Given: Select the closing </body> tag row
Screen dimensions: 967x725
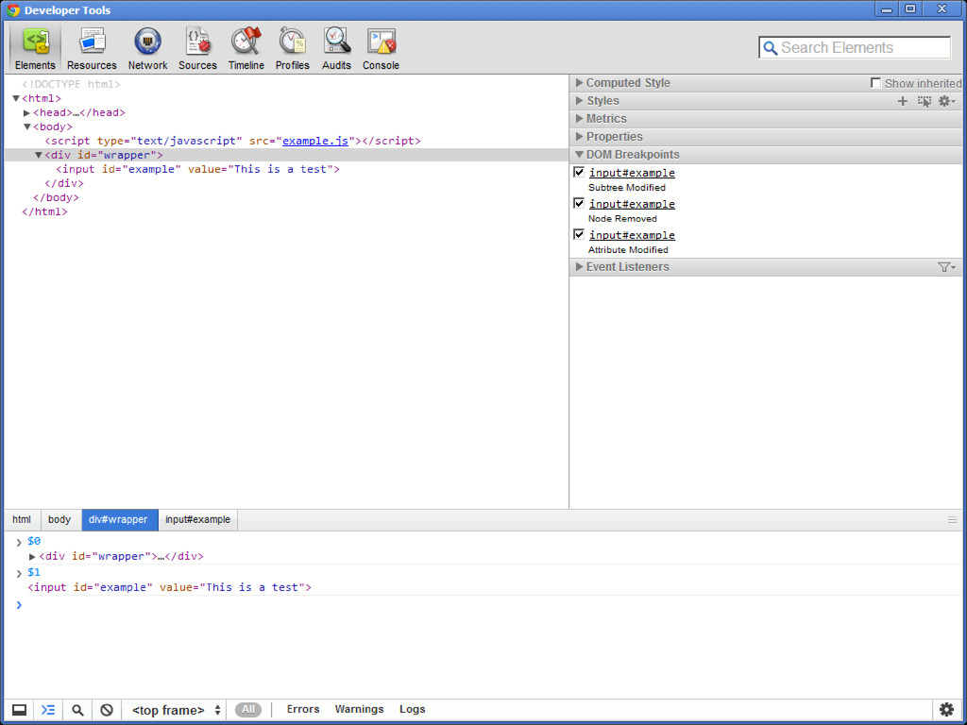Looking at the screenshot, I should [x=286, y=197].
